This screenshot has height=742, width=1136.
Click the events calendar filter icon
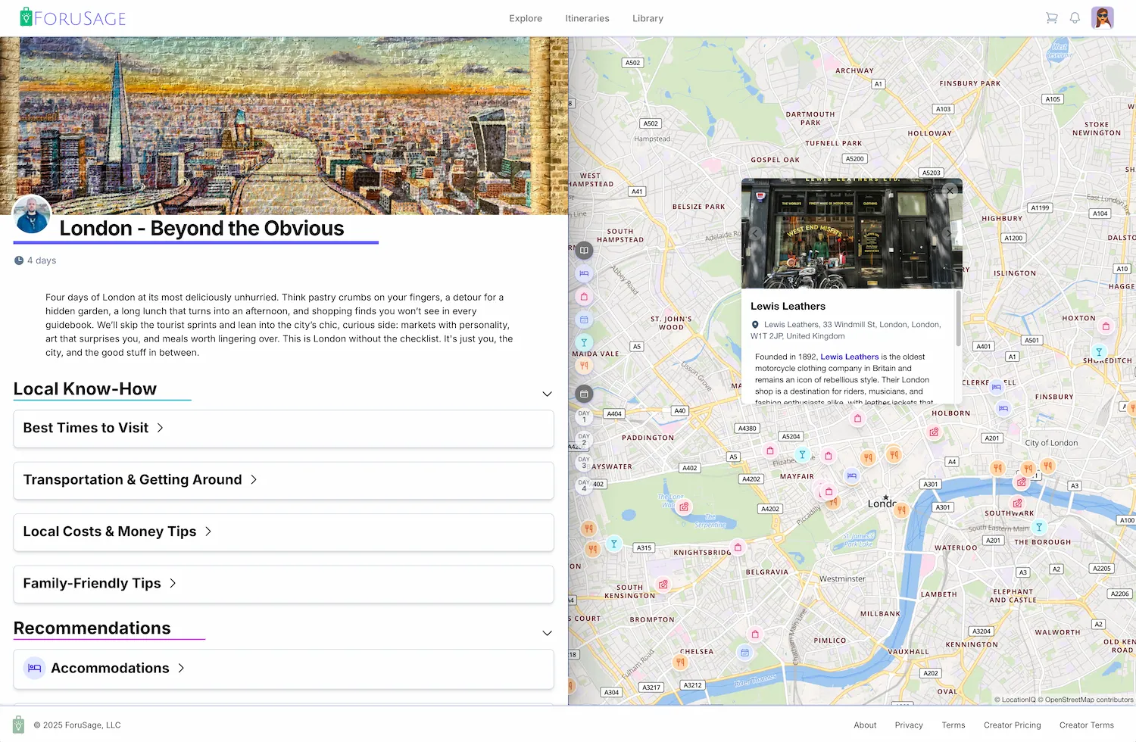pos(583,320)
